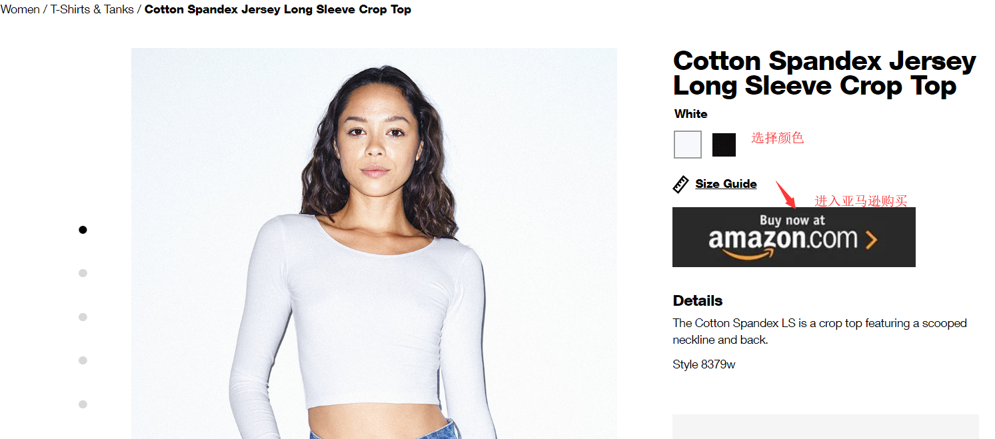Choose the White color swatch

(688, 145)
